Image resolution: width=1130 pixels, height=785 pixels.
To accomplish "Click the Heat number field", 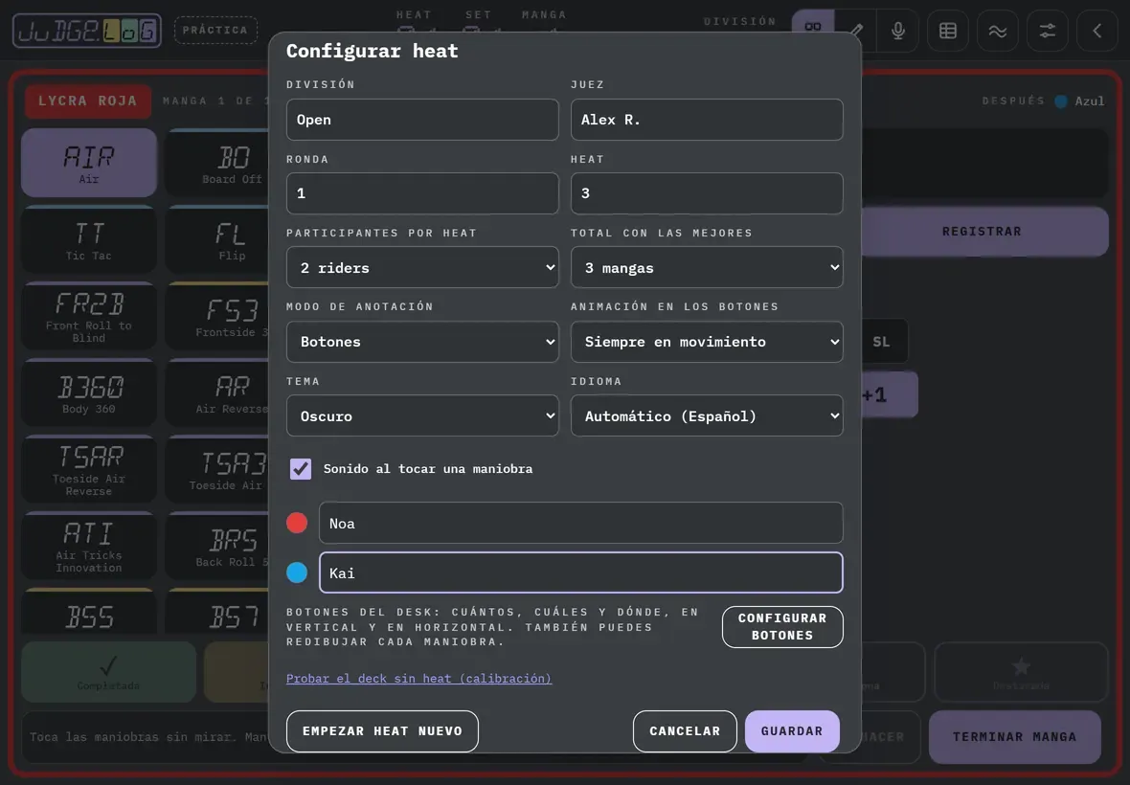I will pos(707,193).
